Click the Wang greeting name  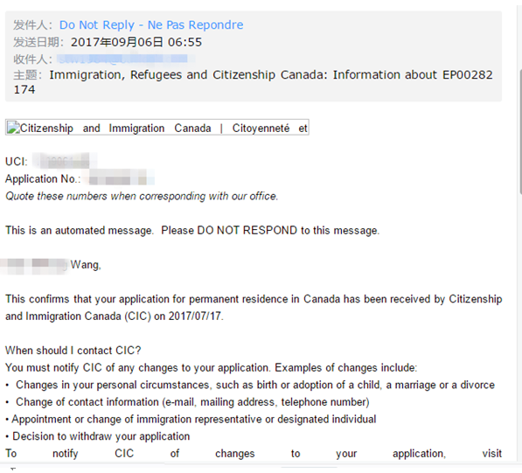coord(85,265)
